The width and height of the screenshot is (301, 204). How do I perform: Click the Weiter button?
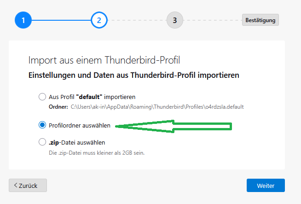coord(266,186)
